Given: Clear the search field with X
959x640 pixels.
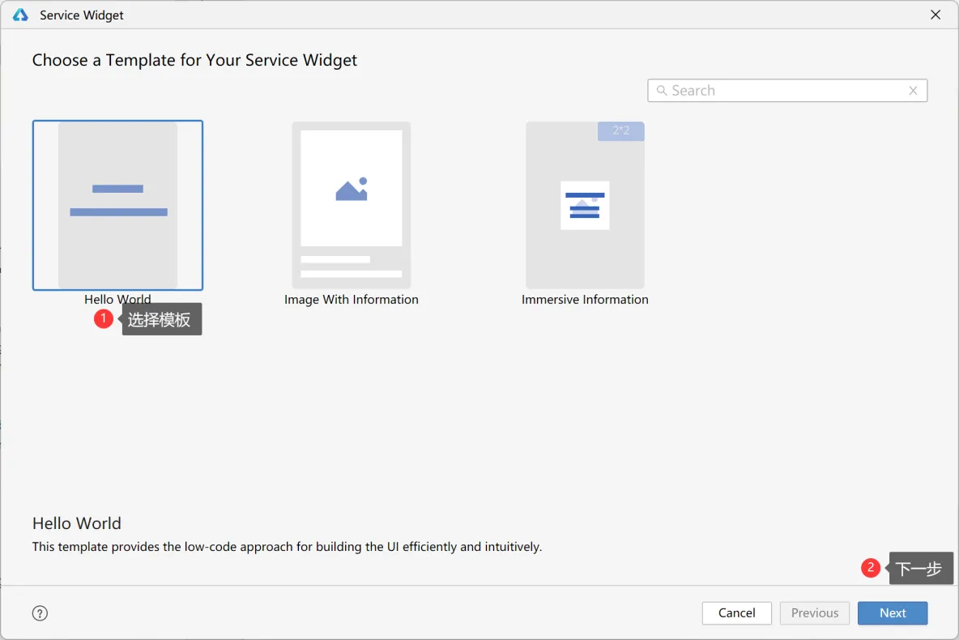Looking at the screenshot, I should (x=913, y=91).
